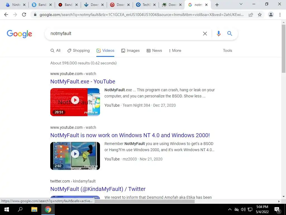Show hidden system tray icons
286x215 pixels.
click(230, 209)
